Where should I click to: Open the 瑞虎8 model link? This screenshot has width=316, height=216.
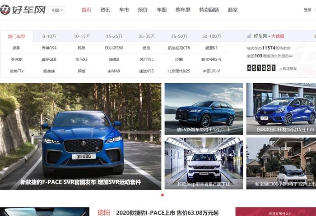click(x=114, y=59)
